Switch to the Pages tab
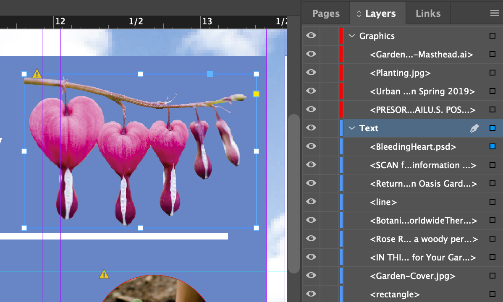The image size is (503, 302). 326,13
